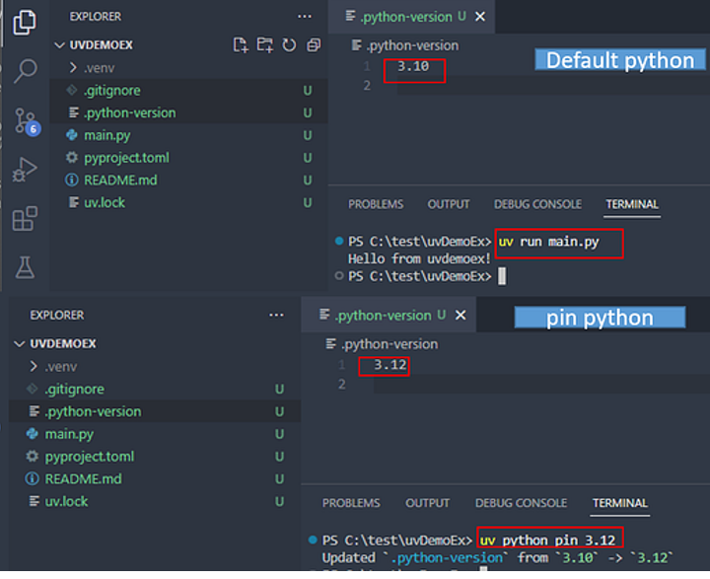Viewport: 710px width, 579px height.
Task: Open the Testing flask icon
Action: [25, 266]
